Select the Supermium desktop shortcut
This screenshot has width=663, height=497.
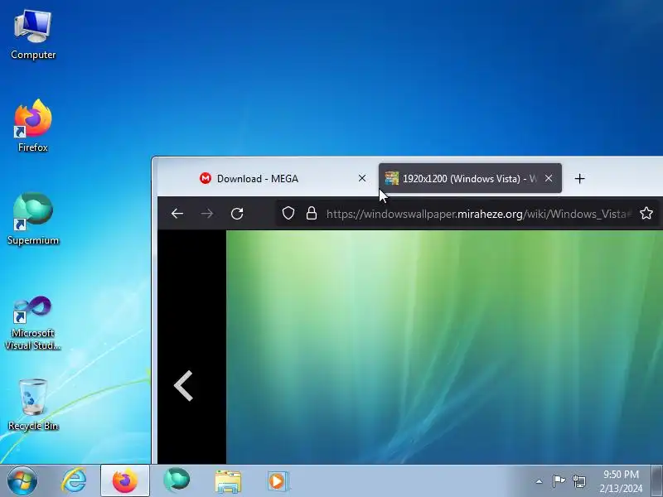coord(33,219)
